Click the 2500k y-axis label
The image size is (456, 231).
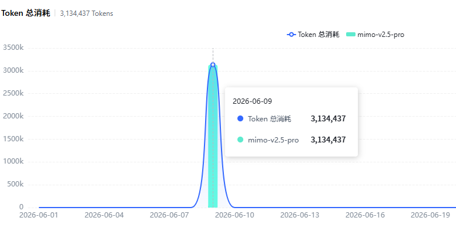[13, 93]
